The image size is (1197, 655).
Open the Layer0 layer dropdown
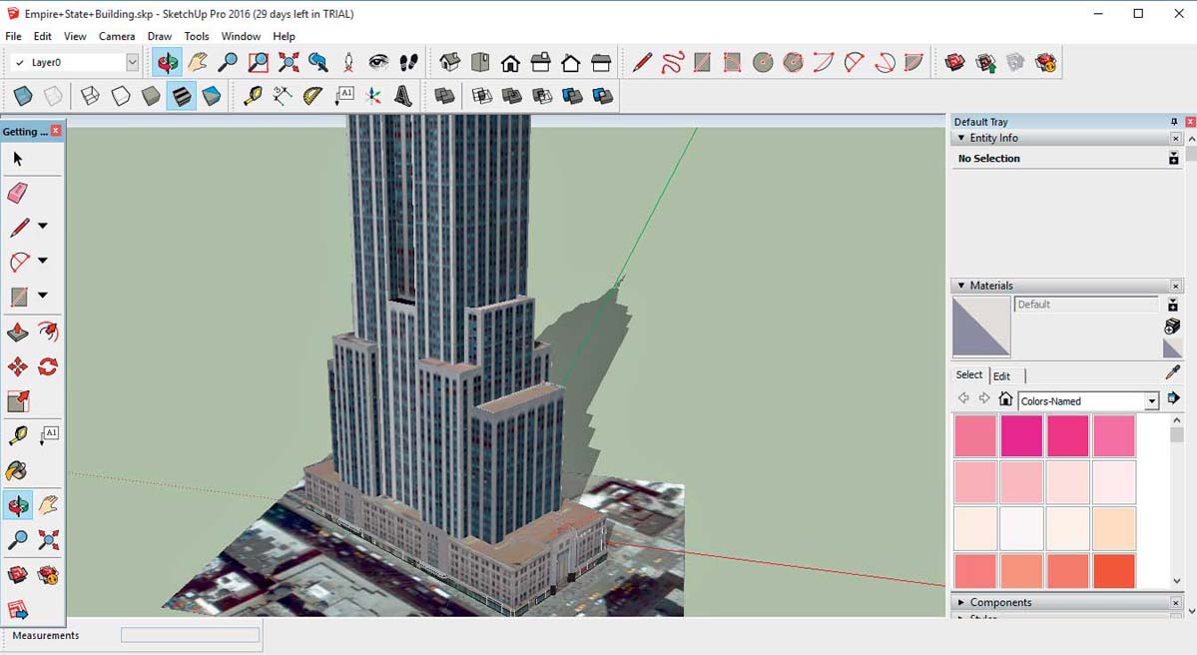[132, 63]
